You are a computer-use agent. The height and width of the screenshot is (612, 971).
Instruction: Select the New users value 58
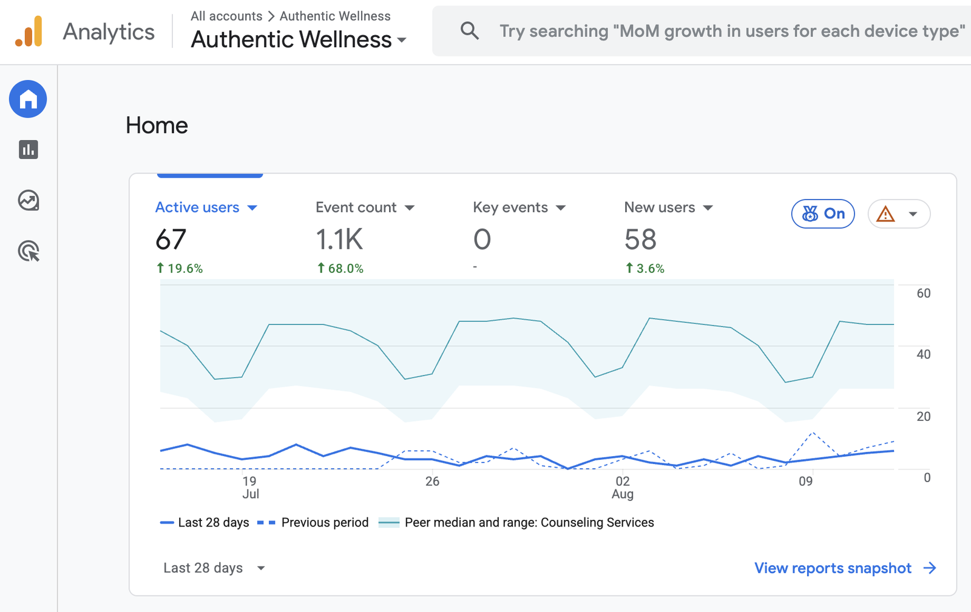tap(640, 240)
